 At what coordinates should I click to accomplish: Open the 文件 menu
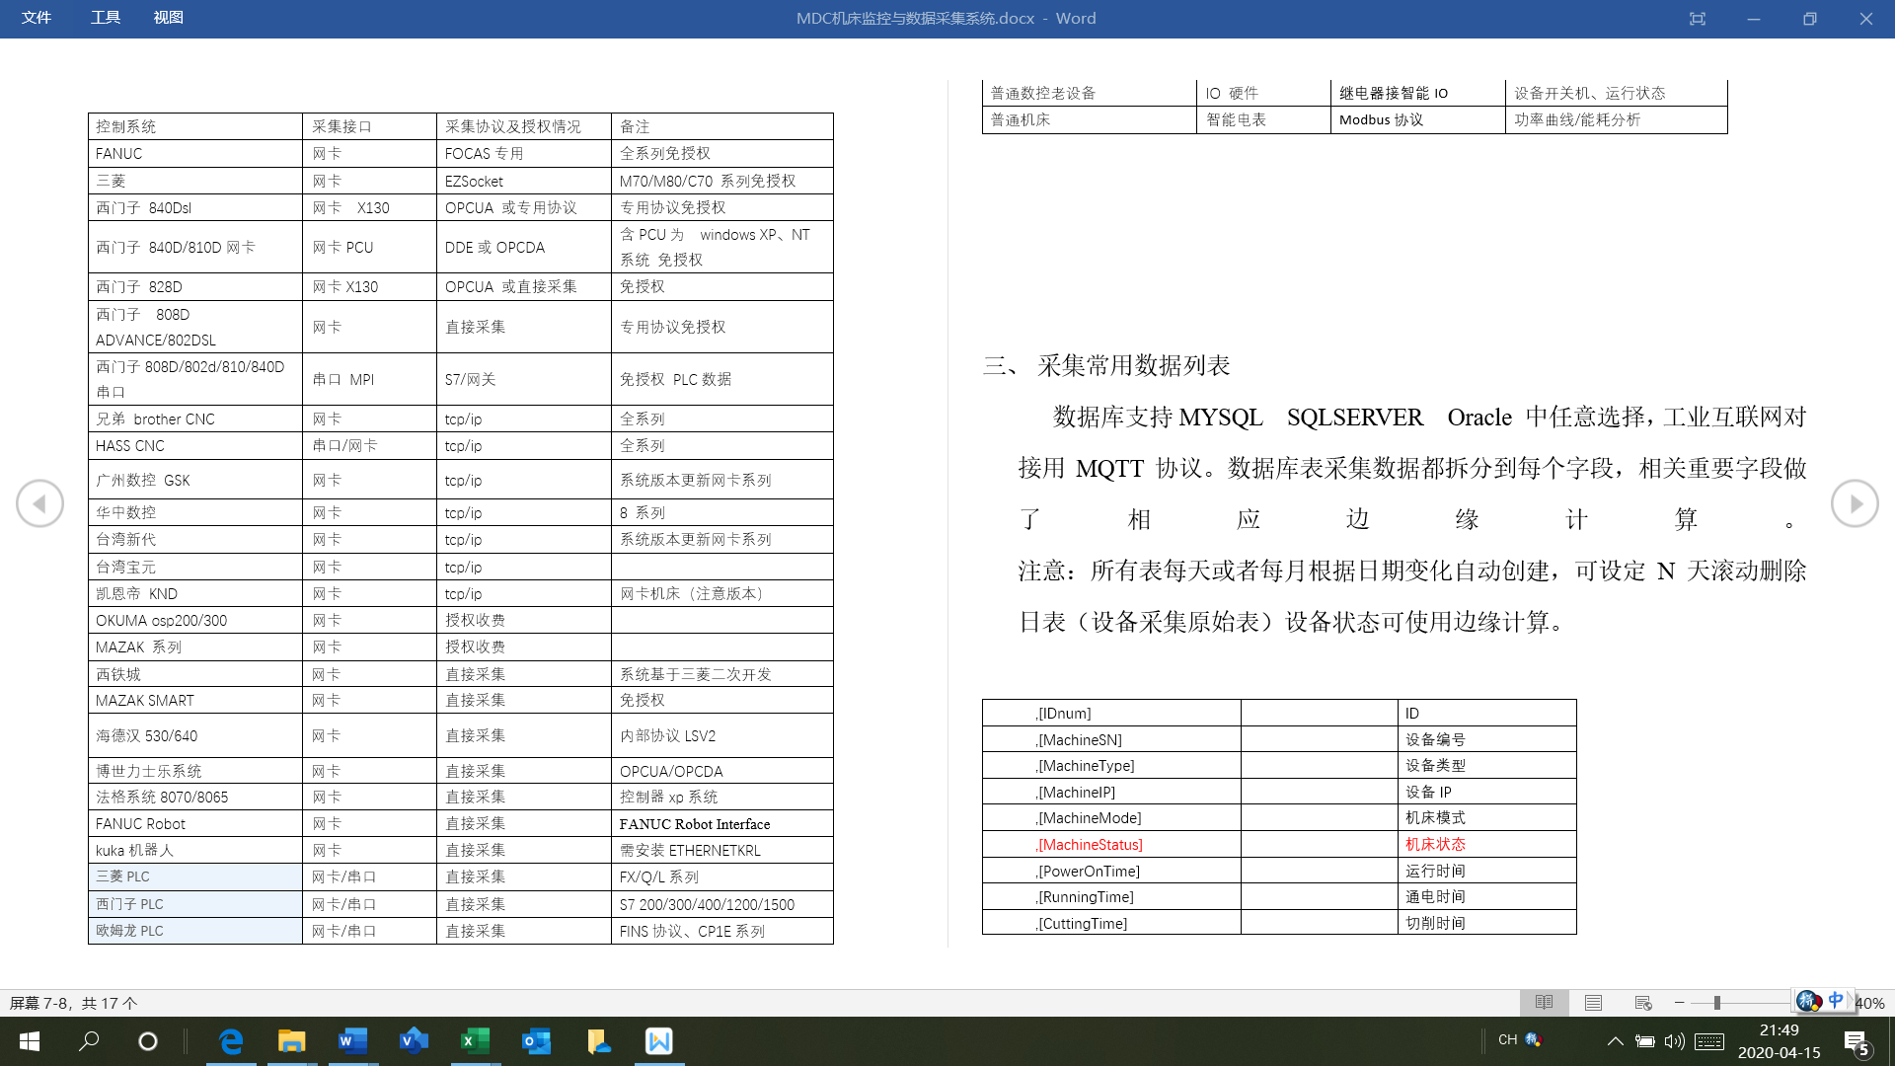coord(37,18)
